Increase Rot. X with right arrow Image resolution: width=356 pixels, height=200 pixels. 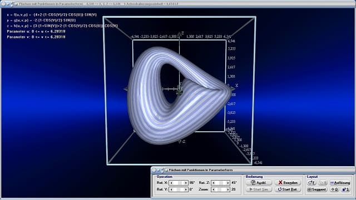[x=186, y=183]
